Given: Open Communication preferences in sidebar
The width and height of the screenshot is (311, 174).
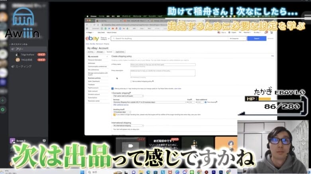Looking at the screenshot, I should click(97, 66).
